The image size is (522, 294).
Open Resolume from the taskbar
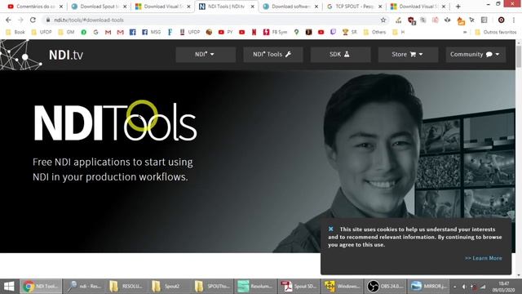click(x=254, y=286)
